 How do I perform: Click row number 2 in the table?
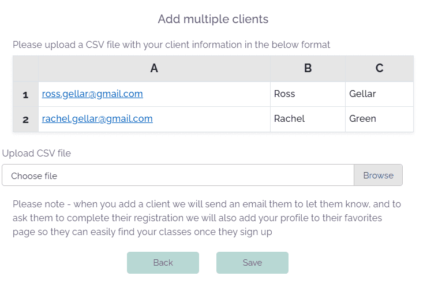[x=25, y=120]
